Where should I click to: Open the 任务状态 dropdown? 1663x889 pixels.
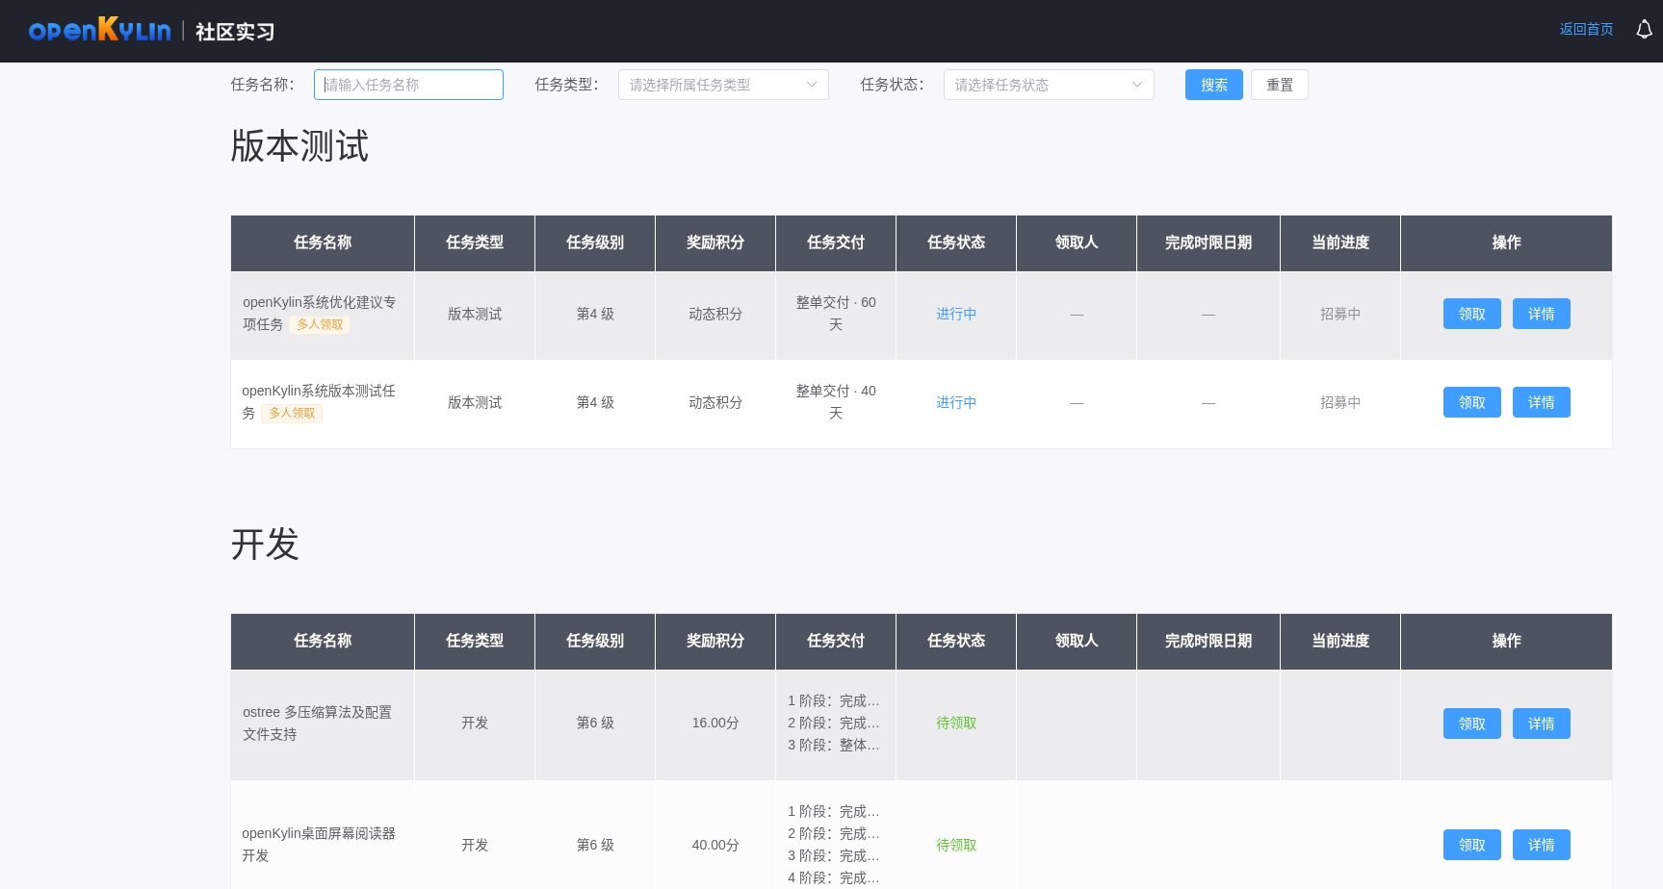[1049, 85]
